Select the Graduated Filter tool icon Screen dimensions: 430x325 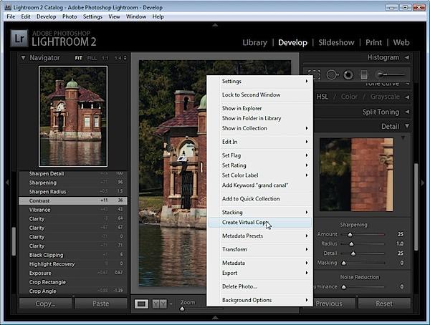[x=364, y=75]
